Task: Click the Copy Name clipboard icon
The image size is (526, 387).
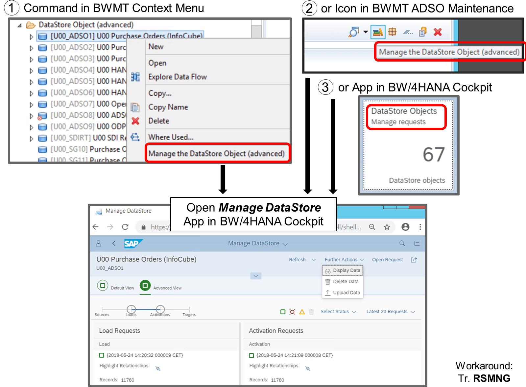Action: (135, 107)
